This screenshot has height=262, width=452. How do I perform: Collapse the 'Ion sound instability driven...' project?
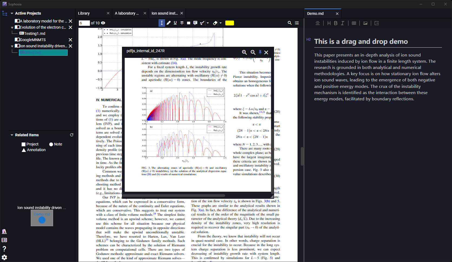(x=12, y=46)
